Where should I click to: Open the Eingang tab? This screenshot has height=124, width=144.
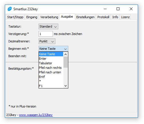[x=32, y=17]
